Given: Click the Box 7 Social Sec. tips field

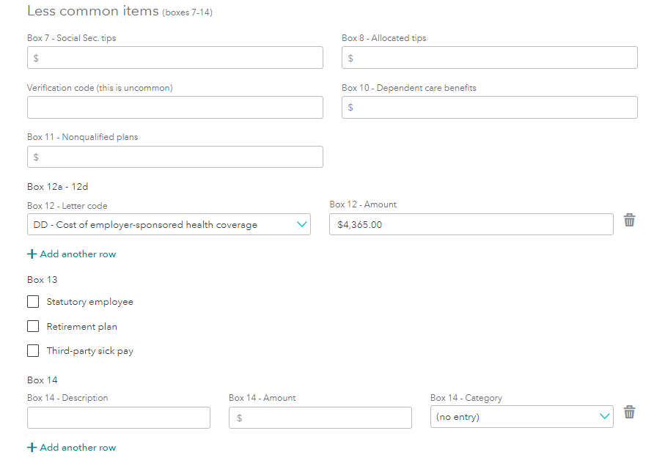Looking at the screenshot, I should pyautogui.click(x=174, y=58).
